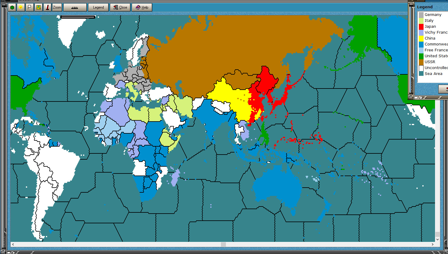Click the 'USSR' legend label
The width and height of the screenshot is (448, 254).
[x=430, y=62]
